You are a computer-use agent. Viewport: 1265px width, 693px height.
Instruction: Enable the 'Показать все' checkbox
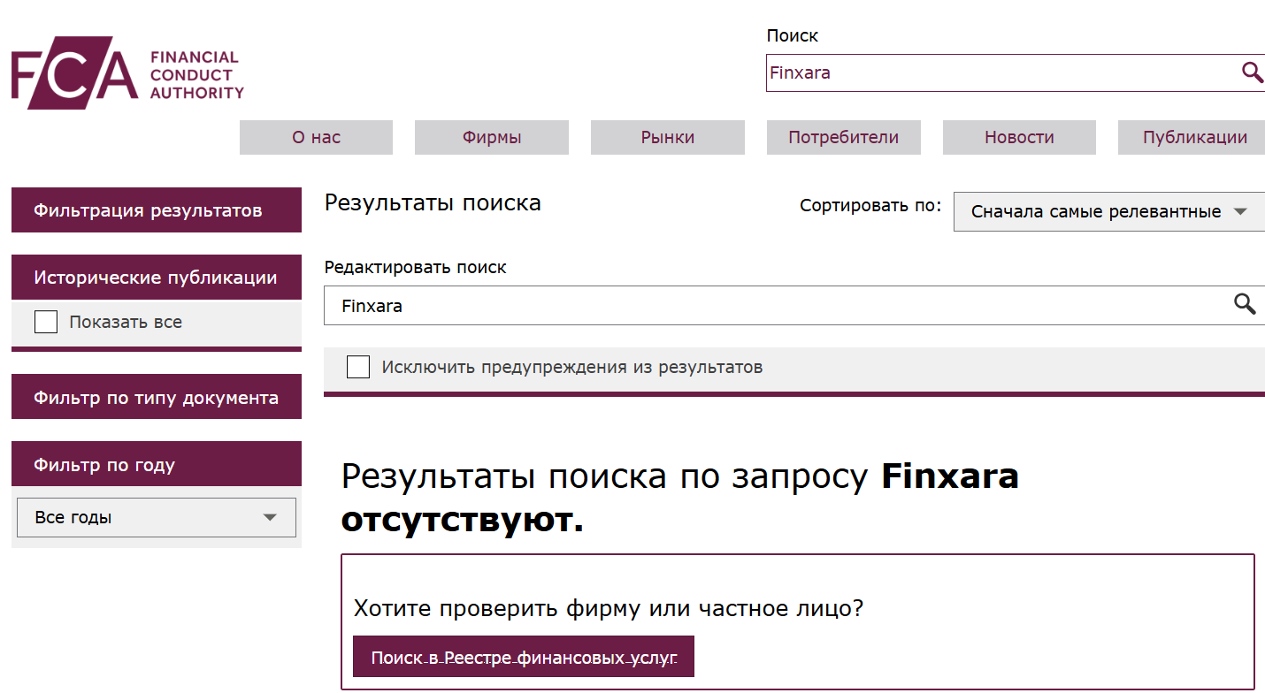point(45,322)
